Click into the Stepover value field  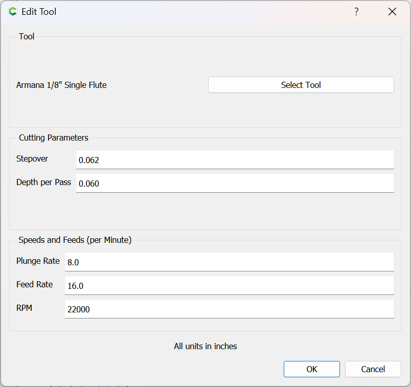click(235, 160)
